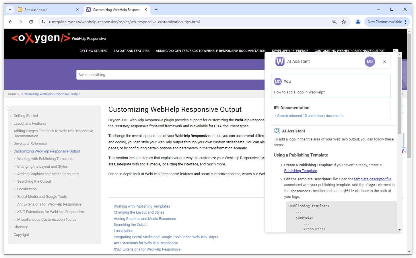Open CUSTOMIZING WEBHELP RESPONSIVE OUTPUT menu

tap(349, 51)
